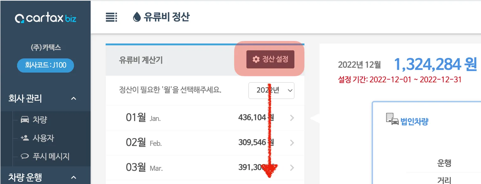Screen dimensions: 481x184
Task: Open the 차량 menu item
Action: coord(40,120)
